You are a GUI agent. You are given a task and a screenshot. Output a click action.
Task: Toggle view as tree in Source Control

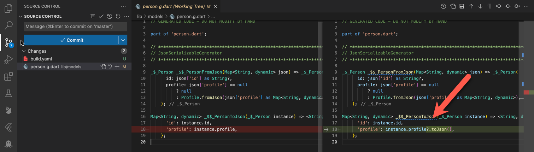coord(93,16)
